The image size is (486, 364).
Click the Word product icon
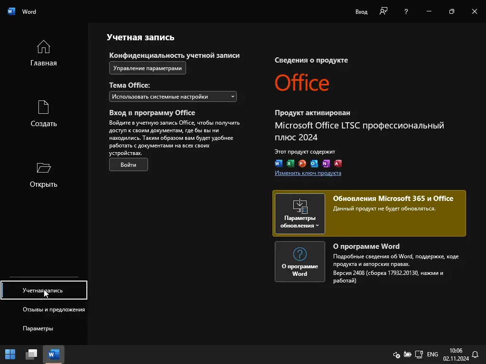tap(279, 164)
